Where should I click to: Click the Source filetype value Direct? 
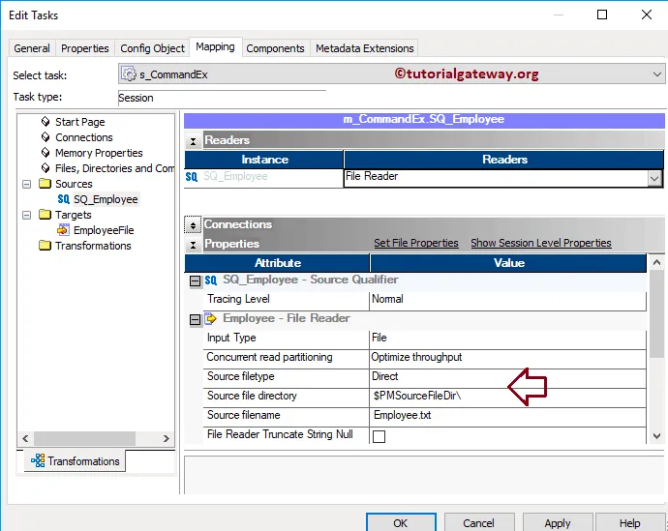507,376
